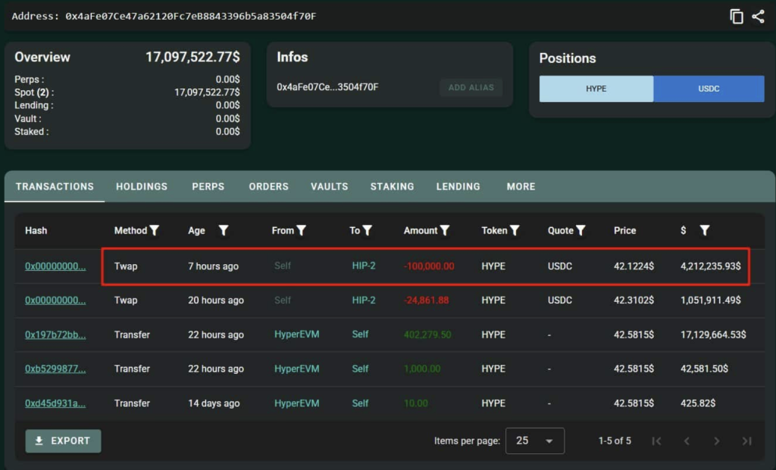Open the From column filter icon
Screen dimensions: 776x470
[x=301, y=230]
